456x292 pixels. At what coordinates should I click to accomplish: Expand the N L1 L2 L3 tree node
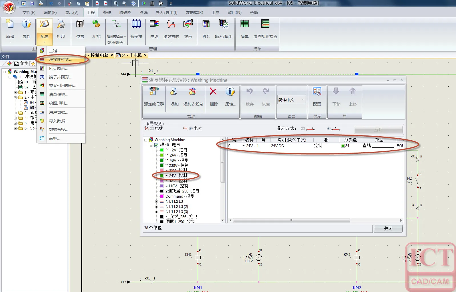tap(156, 202)
